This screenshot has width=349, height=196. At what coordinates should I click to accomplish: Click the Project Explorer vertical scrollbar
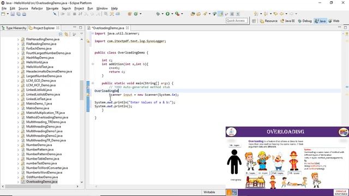coord(82,90)
